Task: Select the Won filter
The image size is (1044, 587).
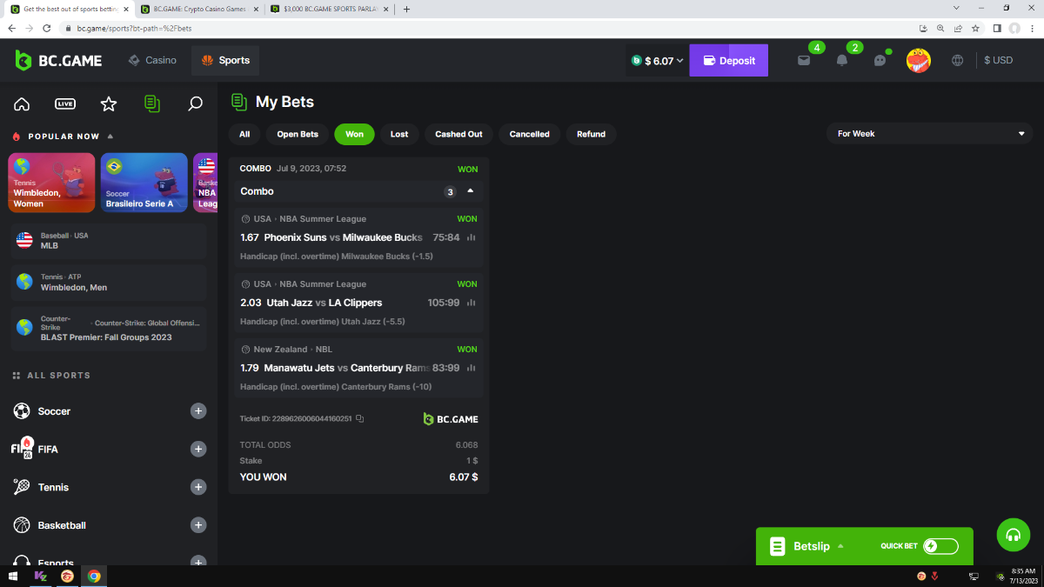Action: click(x=354, y=134)
